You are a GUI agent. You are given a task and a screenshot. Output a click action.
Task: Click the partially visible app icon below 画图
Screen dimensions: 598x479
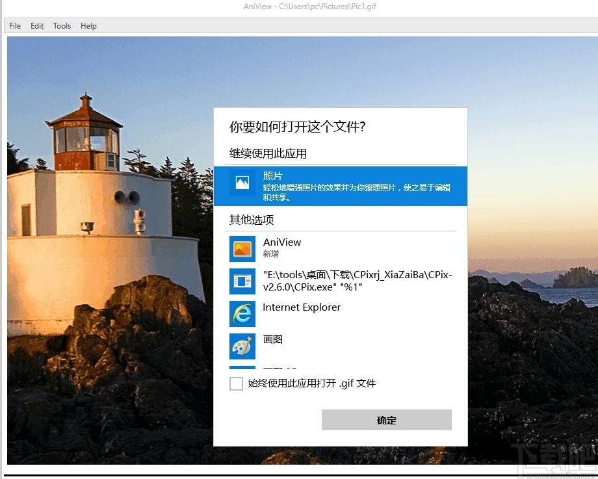pos(242,368)
